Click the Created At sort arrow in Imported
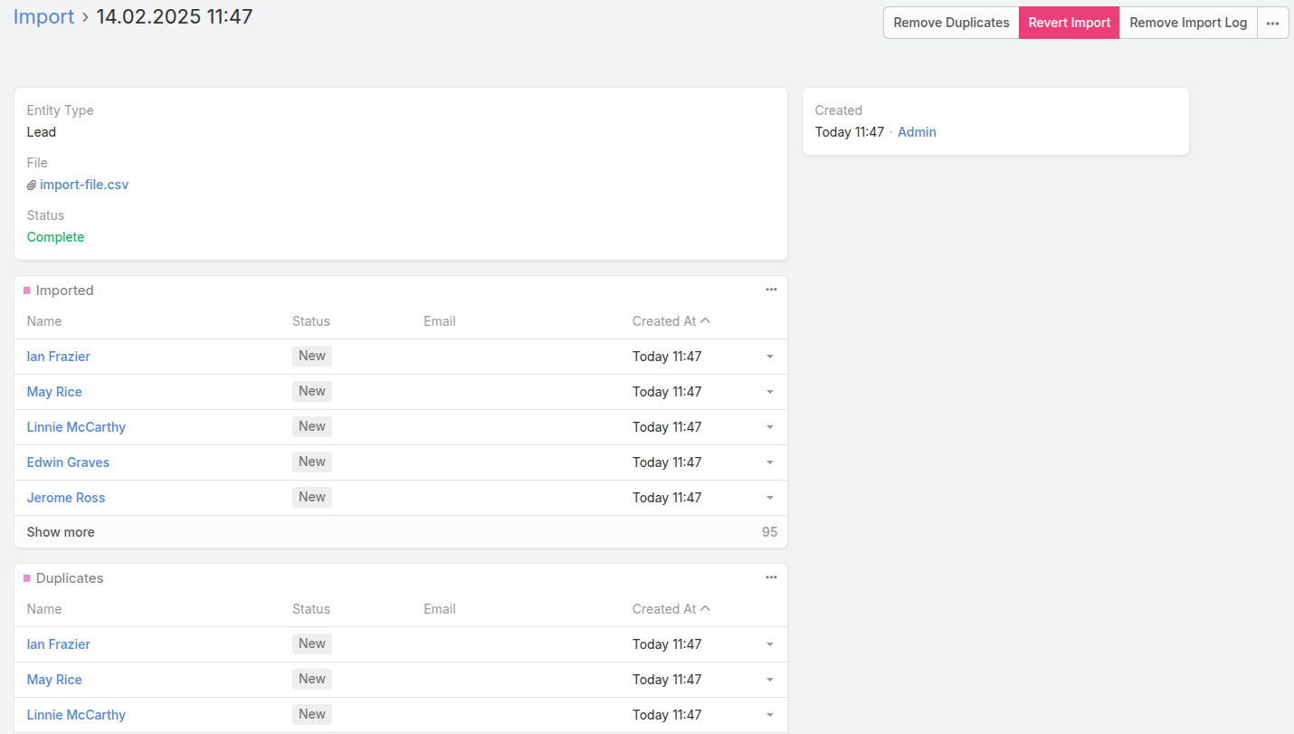Screen dimensions: 1294x734 [x=706, y=320]
